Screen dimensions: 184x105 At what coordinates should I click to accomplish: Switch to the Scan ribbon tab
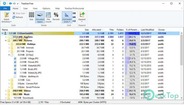pyautogui.click(x=25, y=8)
